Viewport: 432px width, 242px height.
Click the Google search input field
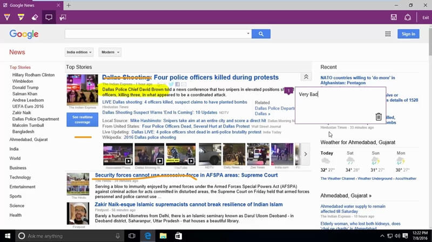156,34
